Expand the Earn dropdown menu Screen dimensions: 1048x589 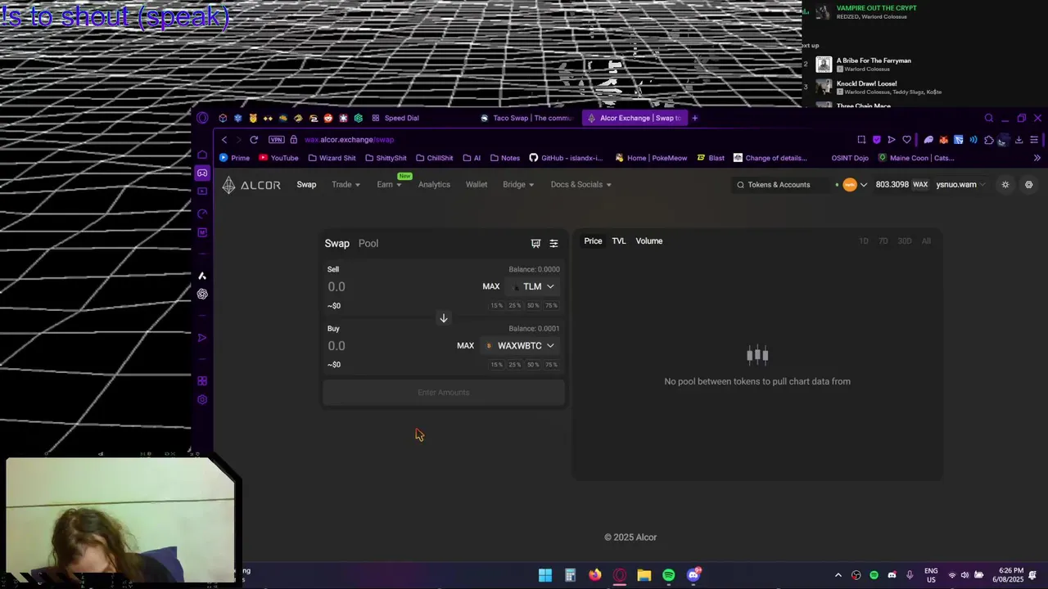coord(389,185)
